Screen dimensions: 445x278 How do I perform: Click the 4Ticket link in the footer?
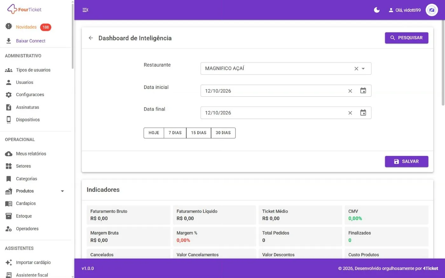point(430,268)
